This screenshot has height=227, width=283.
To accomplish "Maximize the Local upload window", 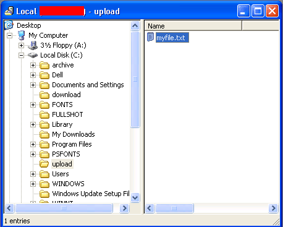I will coord(258,11).
